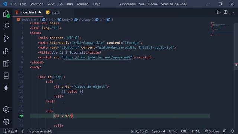238x134 pixels.
Task: Open the editor More Actions ellipsis
Action: 232,12
